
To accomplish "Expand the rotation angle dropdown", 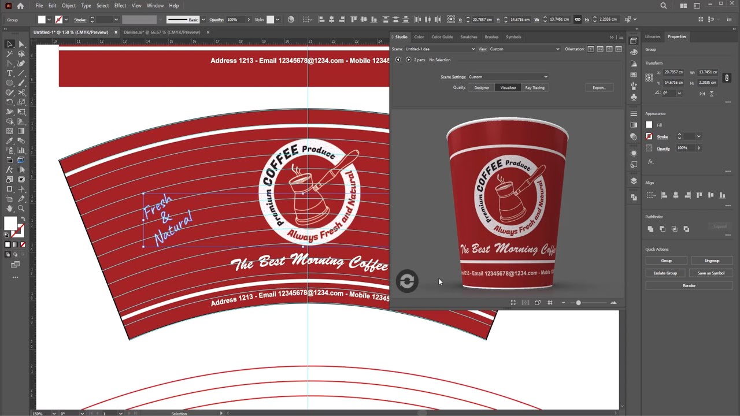I will 679,93.
